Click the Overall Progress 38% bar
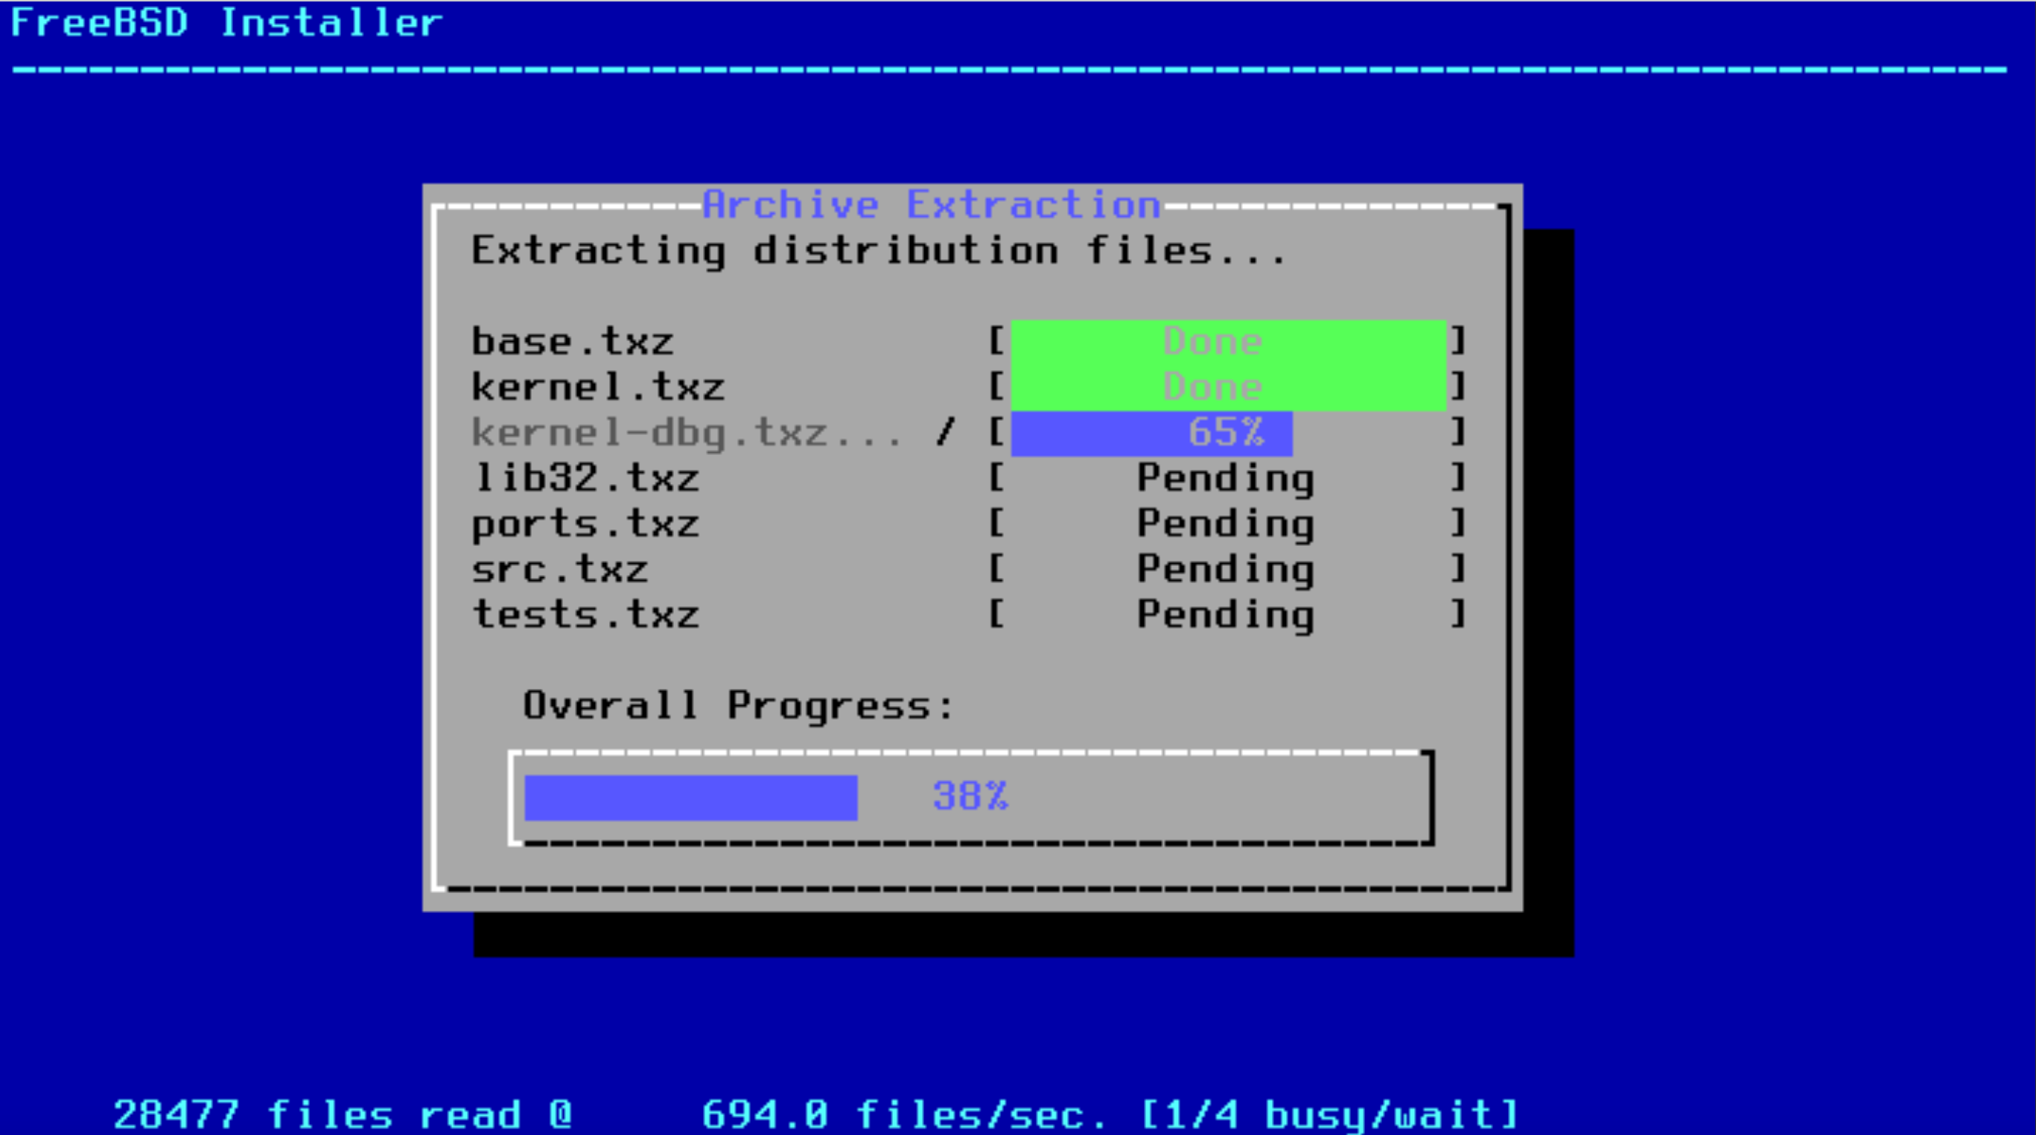2036x1135 pixels. pos(970,797)
